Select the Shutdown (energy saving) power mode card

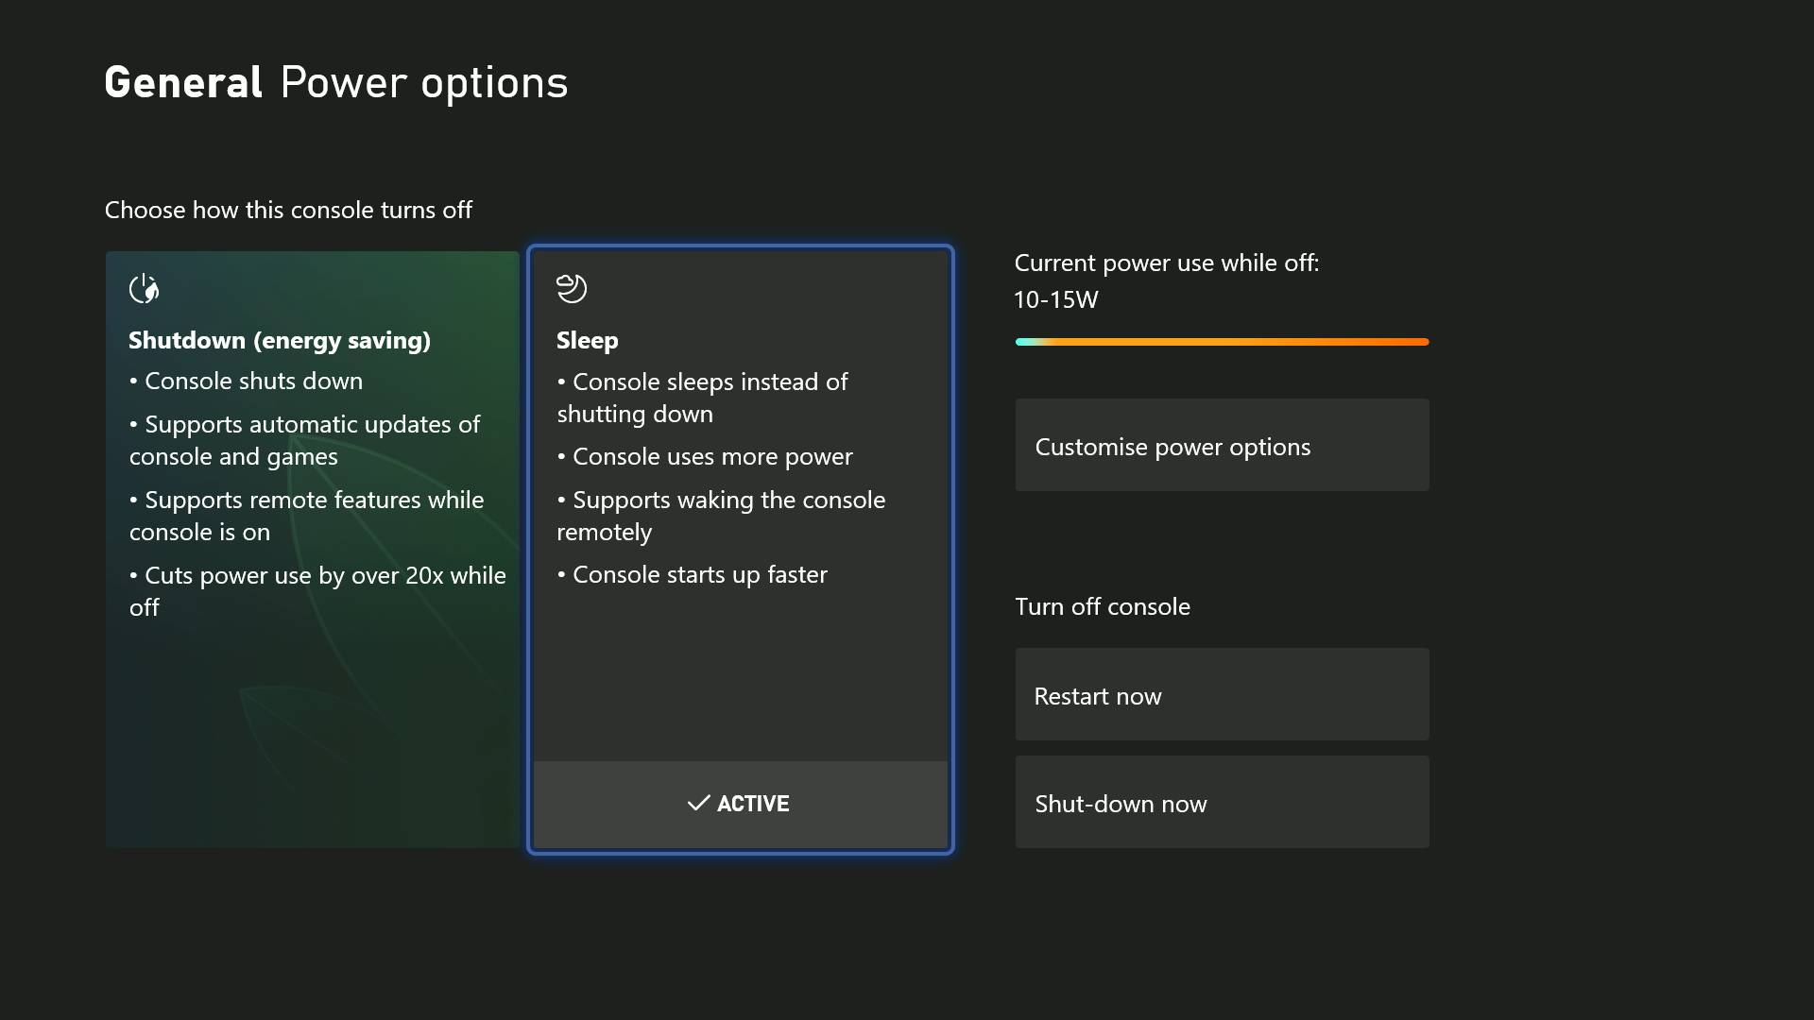point(311,548)
